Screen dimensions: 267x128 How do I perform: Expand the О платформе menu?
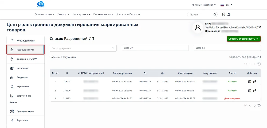(x=44, y=14)
